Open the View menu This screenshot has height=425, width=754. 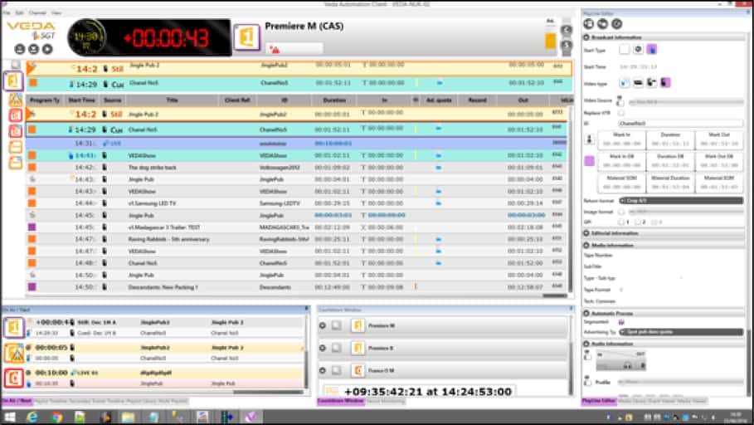pyautogui.click(x=56, y=13)
